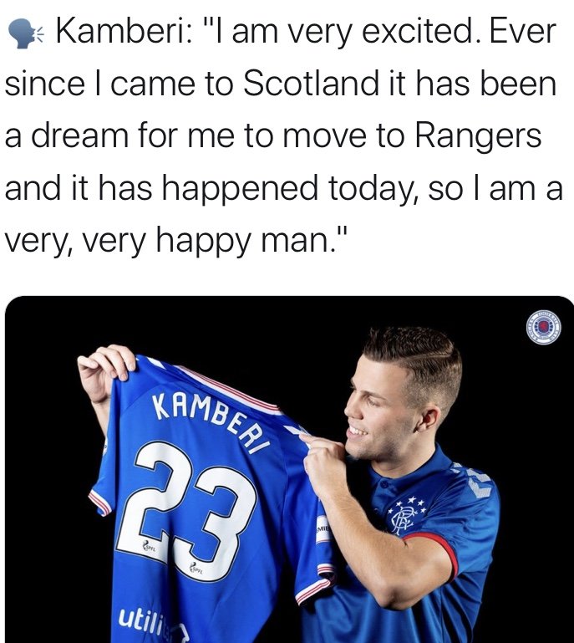
Task: Click the word 'Kamberi:' in tweet text
Action: (124, 32)
